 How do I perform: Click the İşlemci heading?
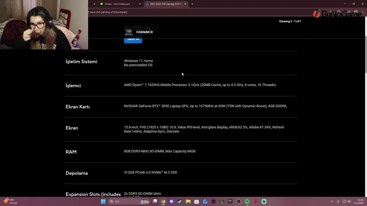point(73,86)
